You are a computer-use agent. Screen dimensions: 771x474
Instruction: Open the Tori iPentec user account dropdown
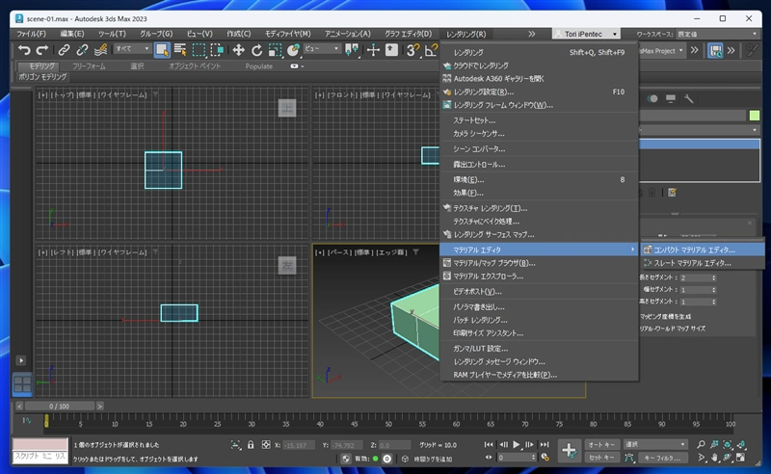tap(586, 34)
